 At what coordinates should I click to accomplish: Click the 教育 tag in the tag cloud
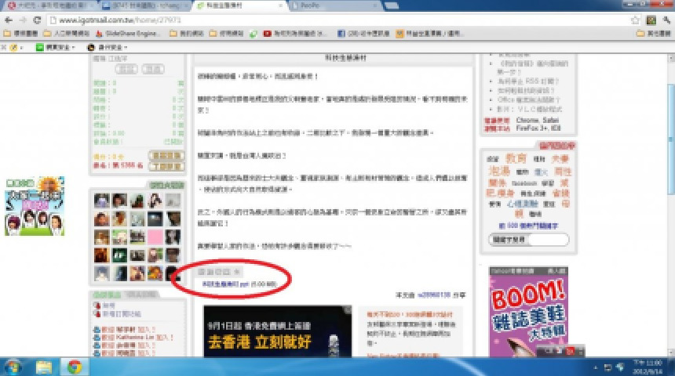click(x=516, y=158)
